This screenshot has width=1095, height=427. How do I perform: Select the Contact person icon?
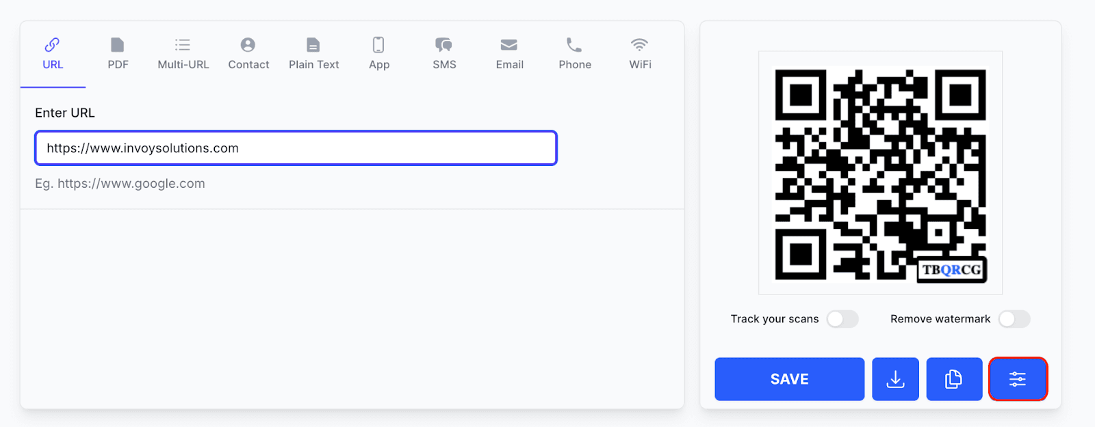coord(248,45)
